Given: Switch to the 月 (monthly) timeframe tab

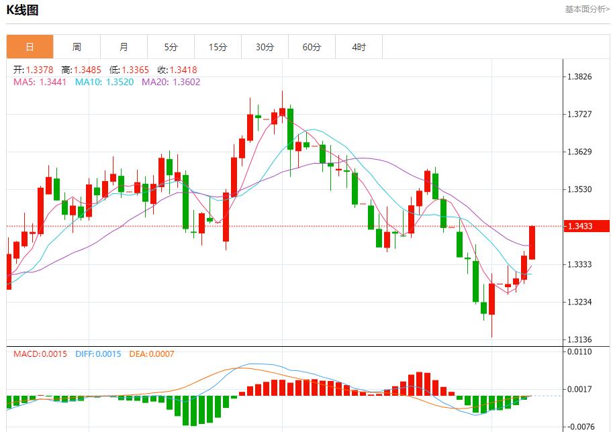Looking at the screenshot, I should 122,47.
